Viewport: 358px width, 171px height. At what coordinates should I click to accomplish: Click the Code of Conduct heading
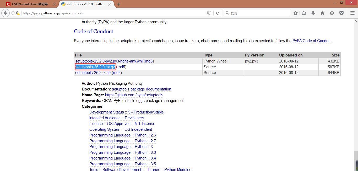coord(94,31)
